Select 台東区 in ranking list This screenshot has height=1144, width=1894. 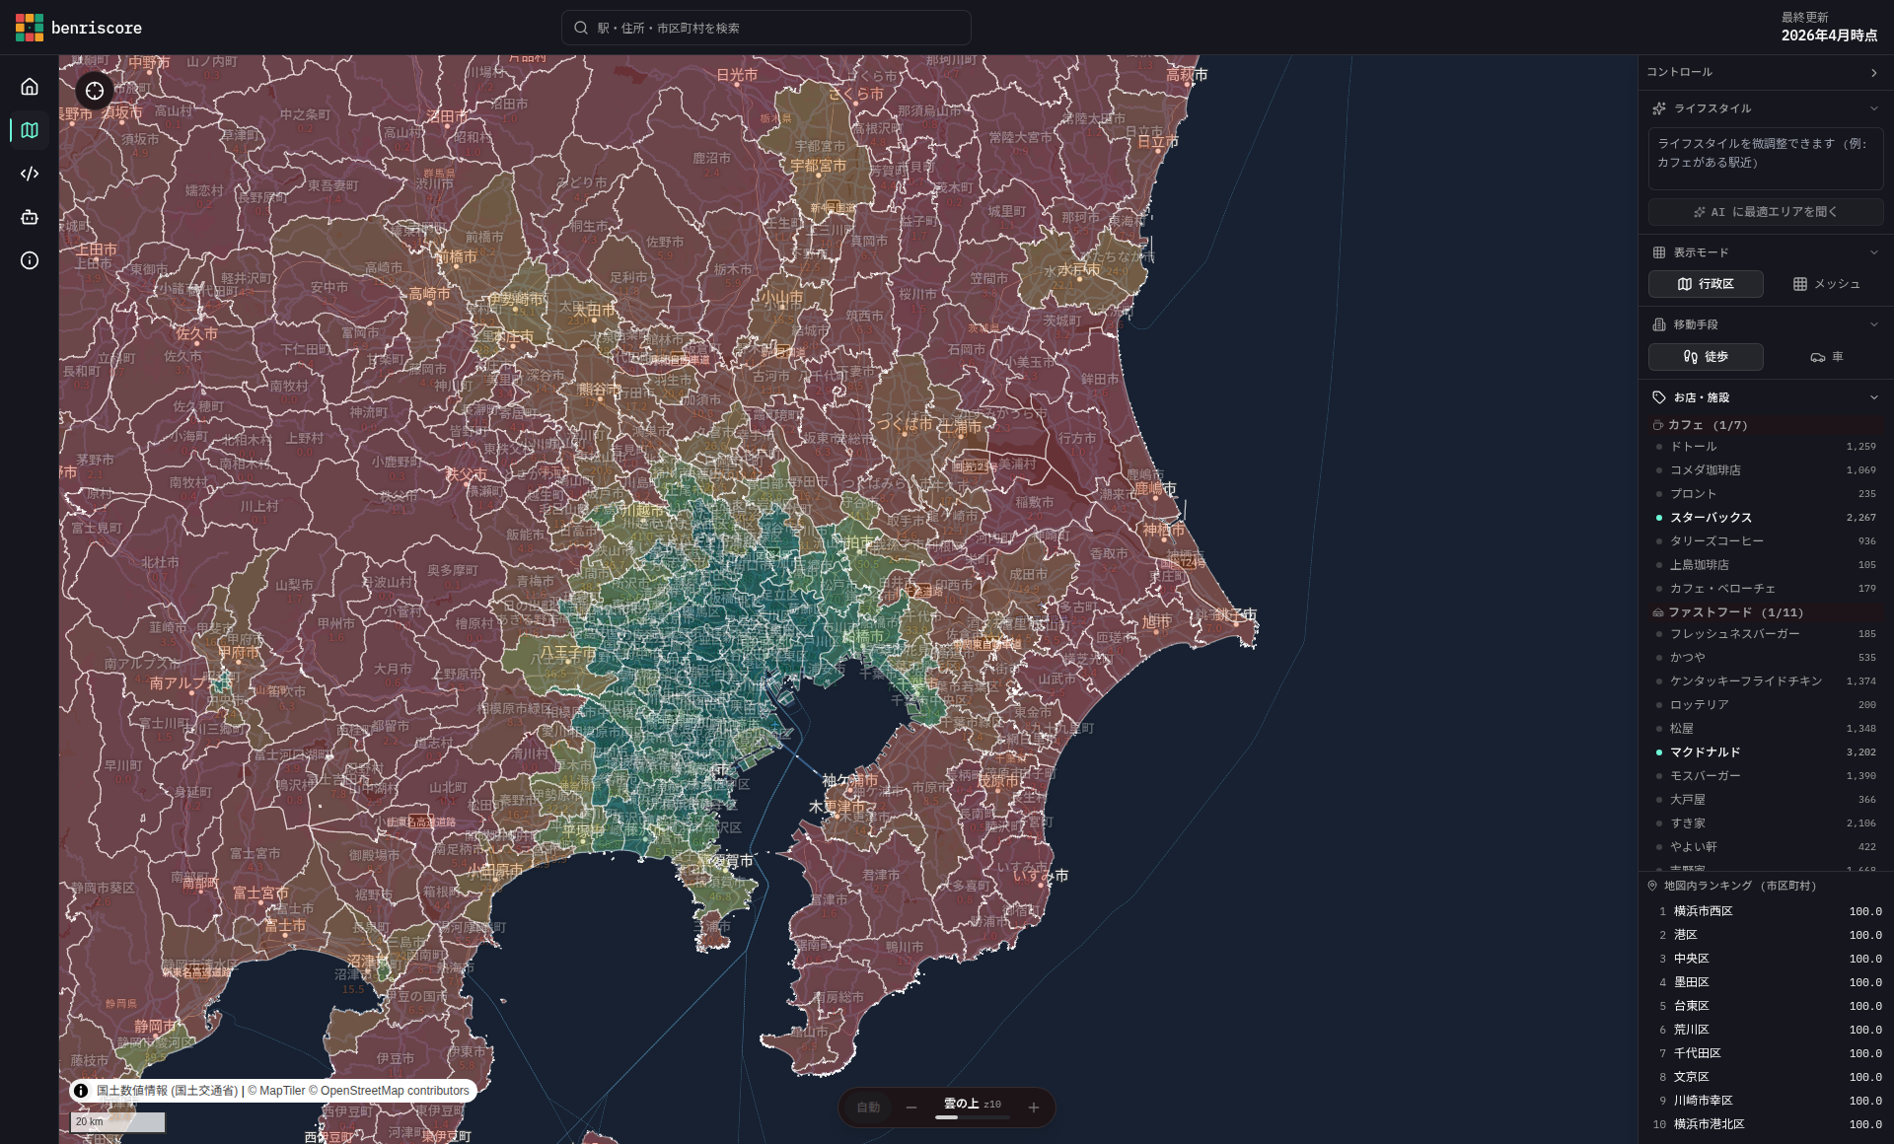click(1766, 1006)
